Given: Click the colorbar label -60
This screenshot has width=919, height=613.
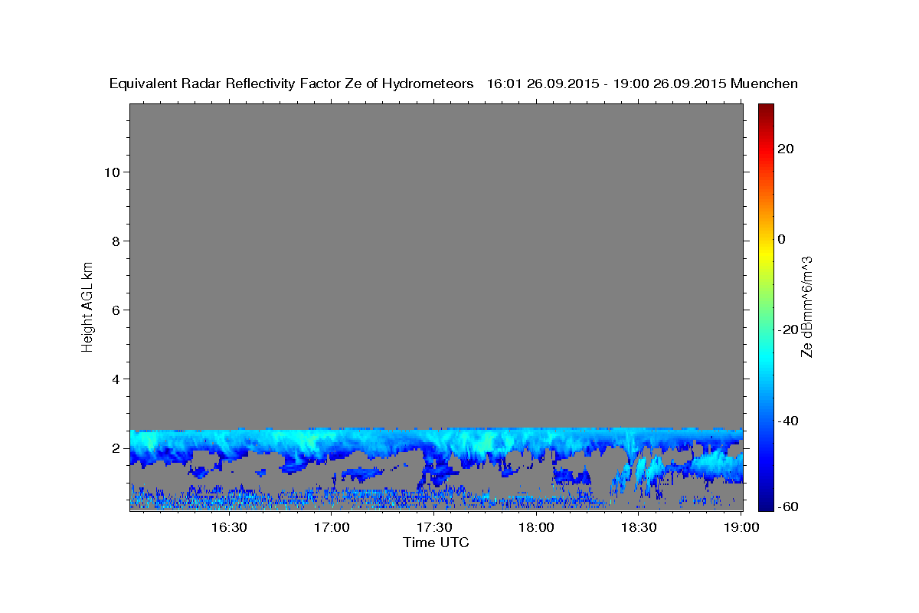Looking at the screenshot, I should tap(789, 507).
